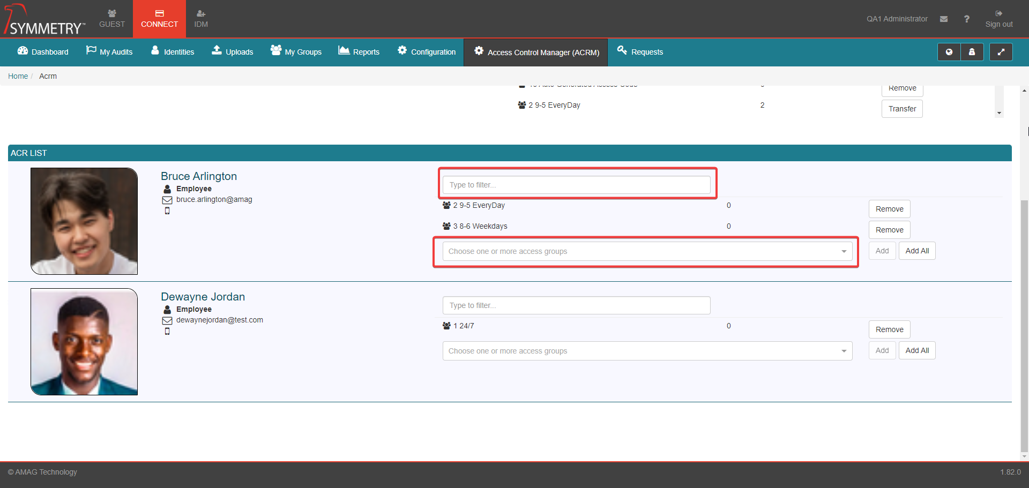The width and height of the screenshot is (1029, 488).
Task: Click Add All for Dewayne Jordan
Action: point(916,350)
